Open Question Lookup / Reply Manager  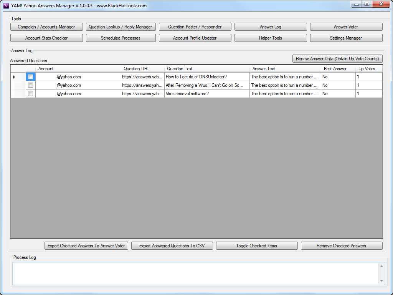pos(121,27)
